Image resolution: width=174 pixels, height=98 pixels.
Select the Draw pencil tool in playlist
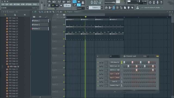coord(40,12)
